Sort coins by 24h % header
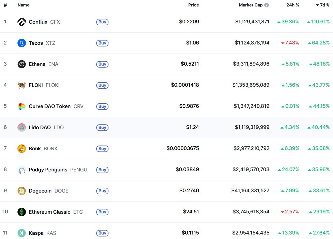 tap(292, 5)
